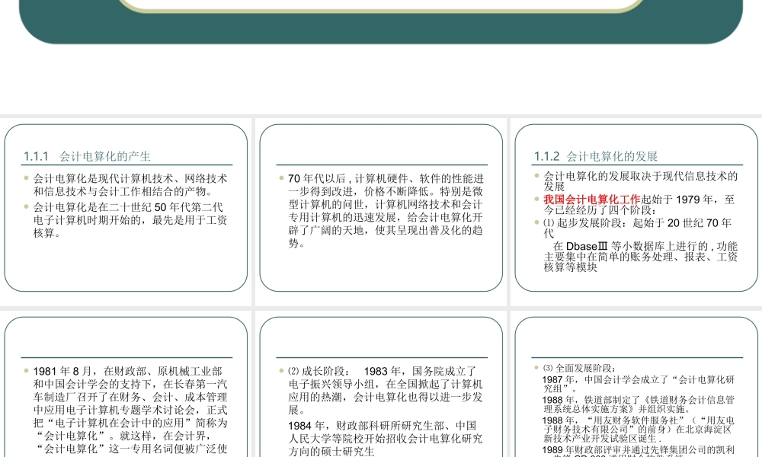Click the 1983 年国务院成立 text
Image resolution: width=762 pixels, height=457 pixels.
pos(423,369)
